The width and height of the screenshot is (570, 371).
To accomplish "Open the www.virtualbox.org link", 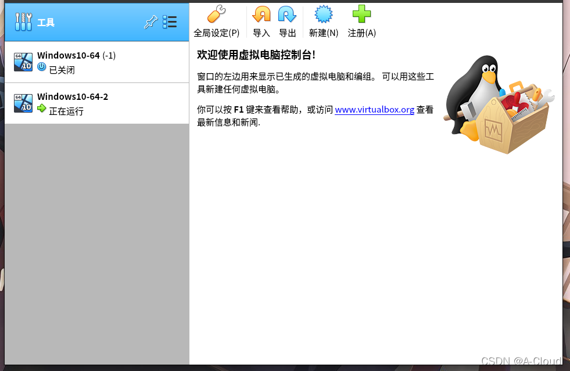I will [x=374, y=109].
